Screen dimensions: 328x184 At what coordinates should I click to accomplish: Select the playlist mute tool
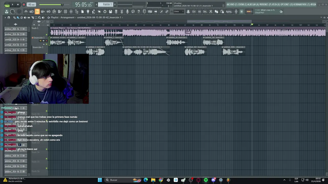tap(25, 17)
